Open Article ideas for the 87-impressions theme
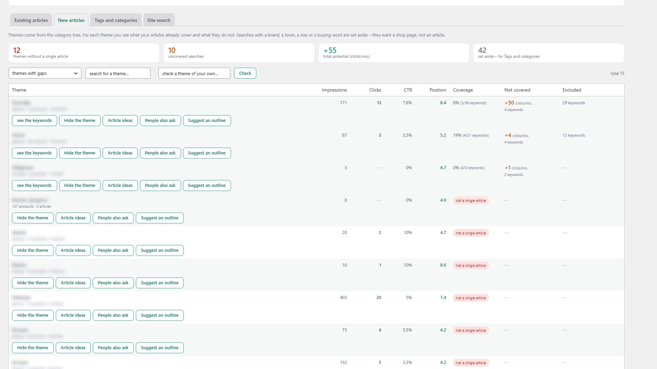Viewport: 657px width, 369px height. [x=120, y=153]
